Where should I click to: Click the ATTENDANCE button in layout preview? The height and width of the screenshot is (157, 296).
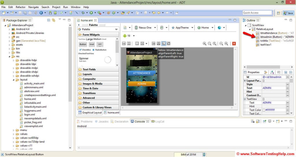coord(142,73)
